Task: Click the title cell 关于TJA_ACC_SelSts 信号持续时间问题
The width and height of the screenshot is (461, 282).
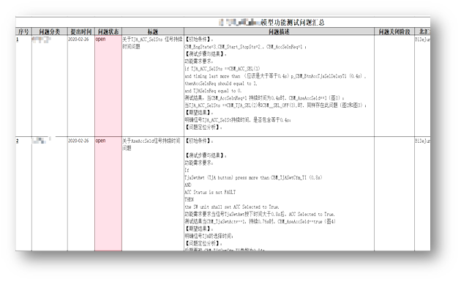Action: (x=153, y=42)
